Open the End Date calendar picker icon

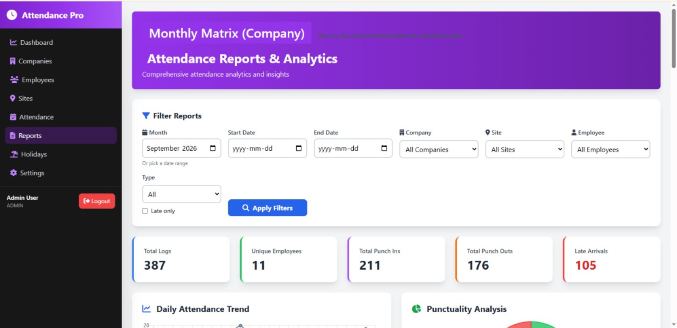(x=384, y=148)
